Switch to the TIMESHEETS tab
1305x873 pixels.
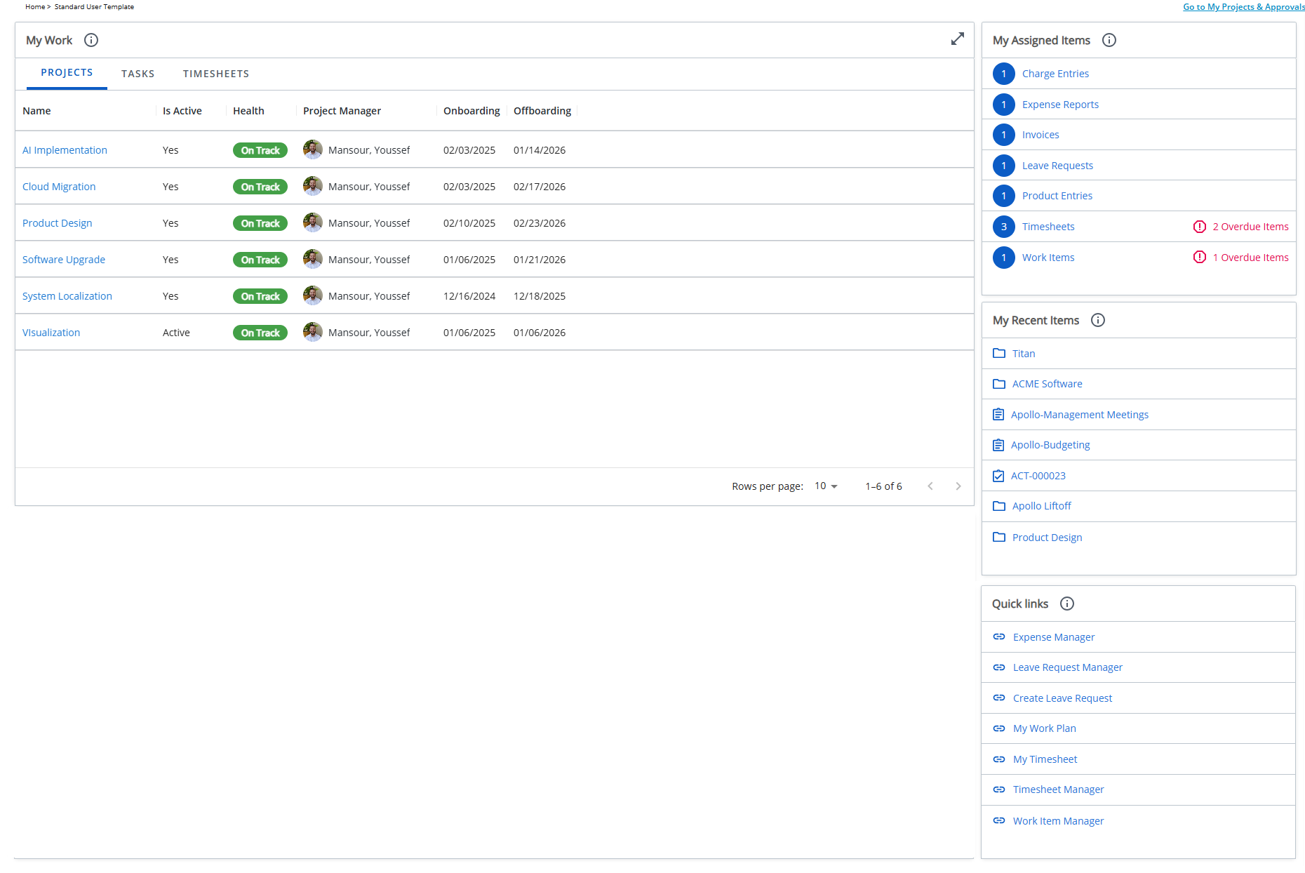pyautogui.click(x=216, y=74)
